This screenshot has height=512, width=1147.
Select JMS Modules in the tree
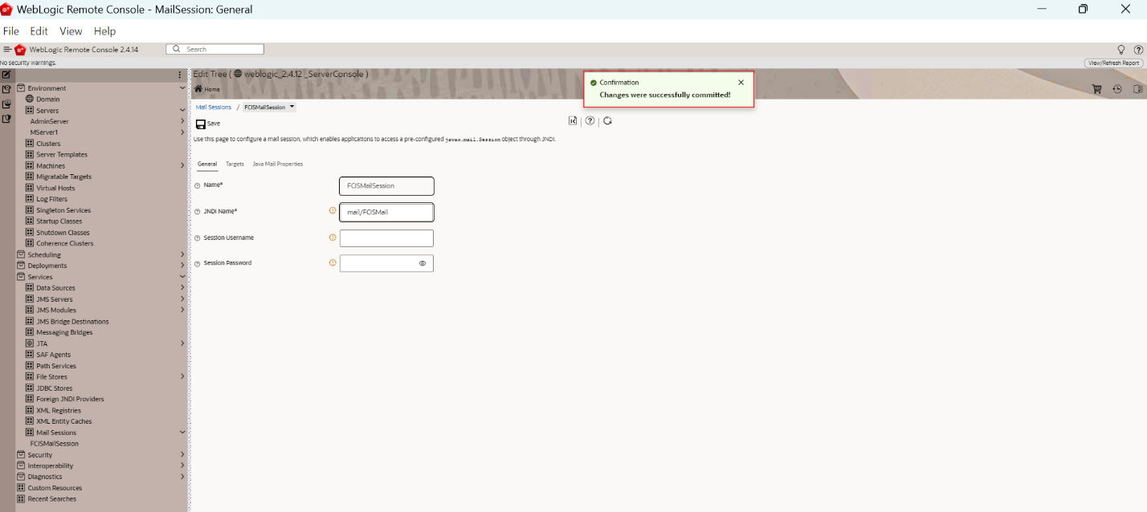[x=56, y=310]
